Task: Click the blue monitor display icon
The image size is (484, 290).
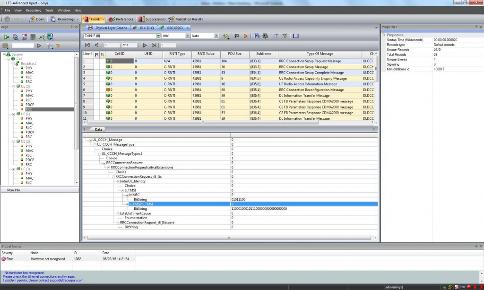Action: [295, 36]
